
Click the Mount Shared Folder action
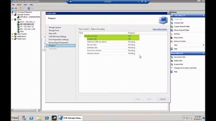pos(182,30)
